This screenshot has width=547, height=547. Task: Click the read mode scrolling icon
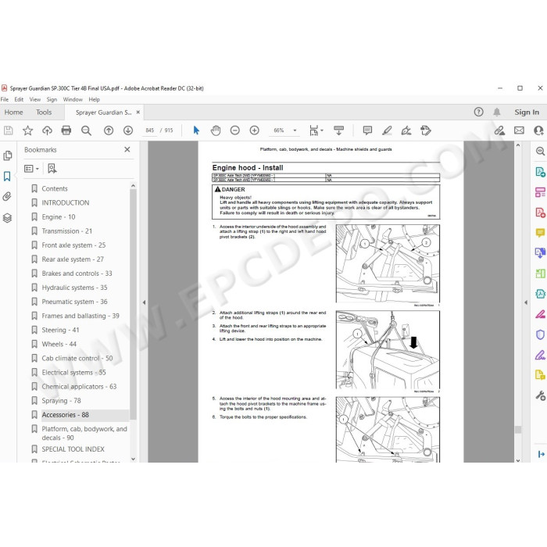tap(338, 130)
